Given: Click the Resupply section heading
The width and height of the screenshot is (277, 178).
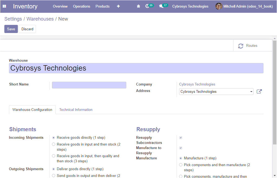Looking at the screenshot, I should (148, 129).
